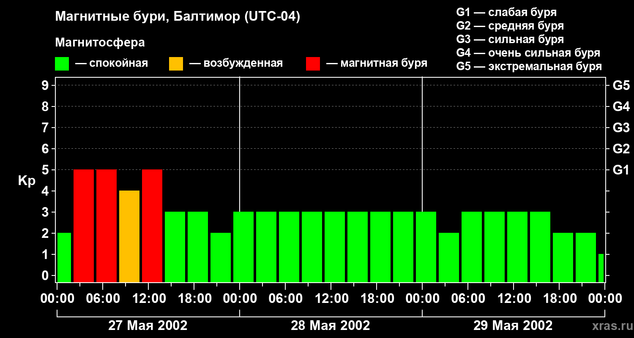Click the orange 'возбужденная' legend swatch

tap(176, 64)
